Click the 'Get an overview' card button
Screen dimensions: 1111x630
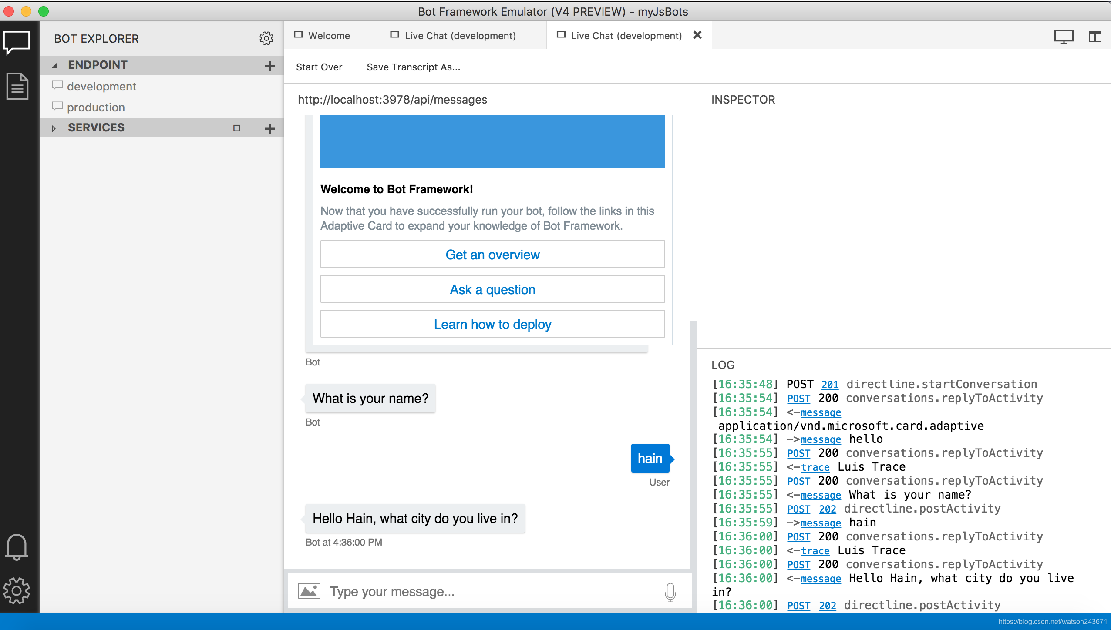click(492, 255)
